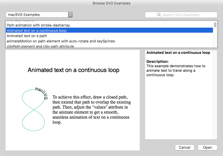Pick animateMotion with auto-rotate and keySplines
Screen dimensions: 223x156
(61, 41)
